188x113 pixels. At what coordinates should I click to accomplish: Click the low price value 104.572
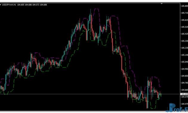(36, 5)
